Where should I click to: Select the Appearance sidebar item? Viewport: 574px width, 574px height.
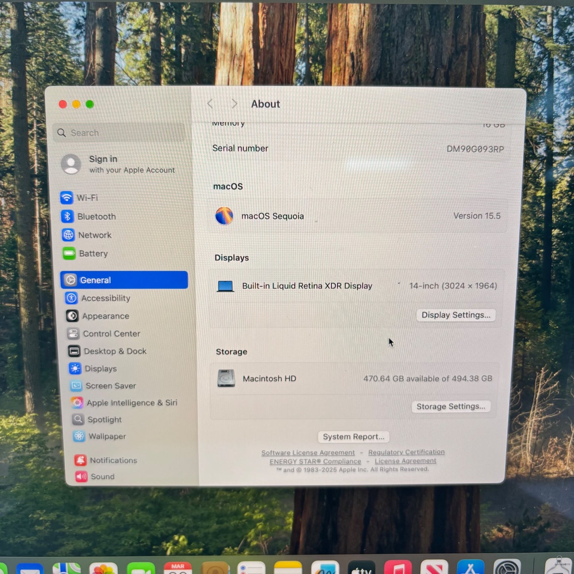coord(105,316)
